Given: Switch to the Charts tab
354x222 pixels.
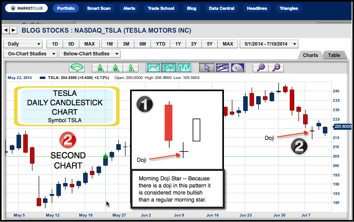Looking at the screenshot, I should tap(310, 55).
